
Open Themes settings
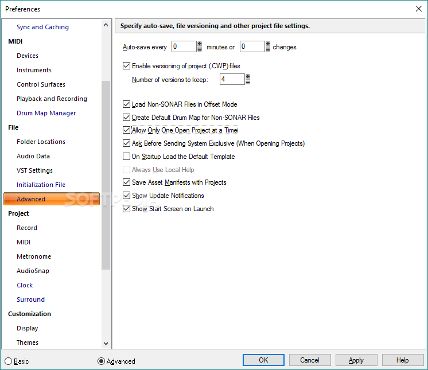pos(28,342)
